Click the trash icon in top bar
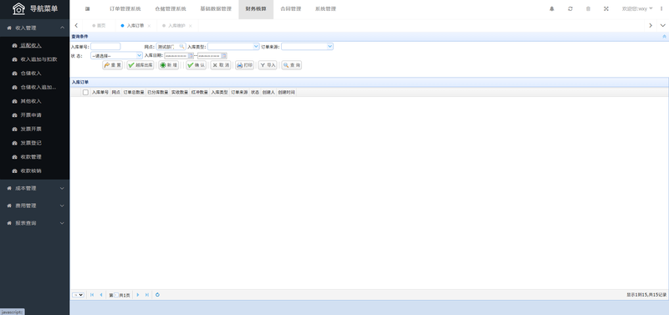669x315 pixels. point(588,8)
